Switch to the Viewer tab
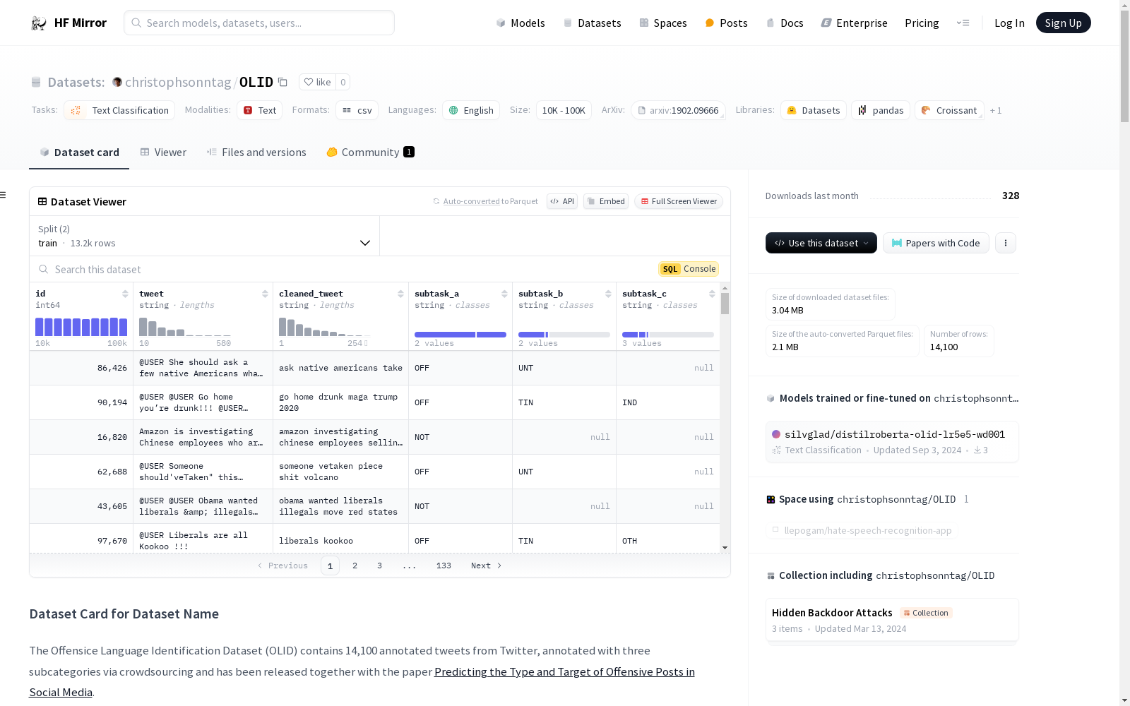 pyautogui.click(x=163, y=152)
